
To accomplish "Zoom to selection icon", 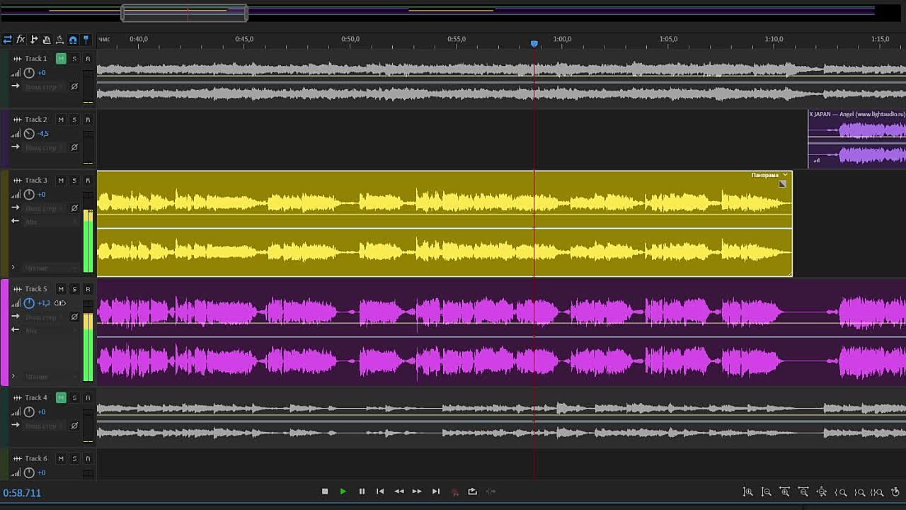I will (x=877, y=492).
